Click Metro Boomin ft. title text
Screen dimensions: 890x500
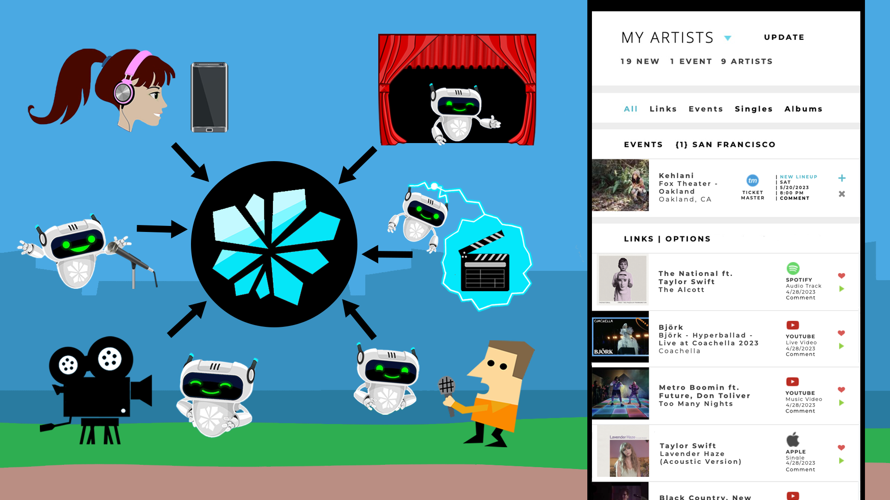pyautogui.click(x=699, y=387)
